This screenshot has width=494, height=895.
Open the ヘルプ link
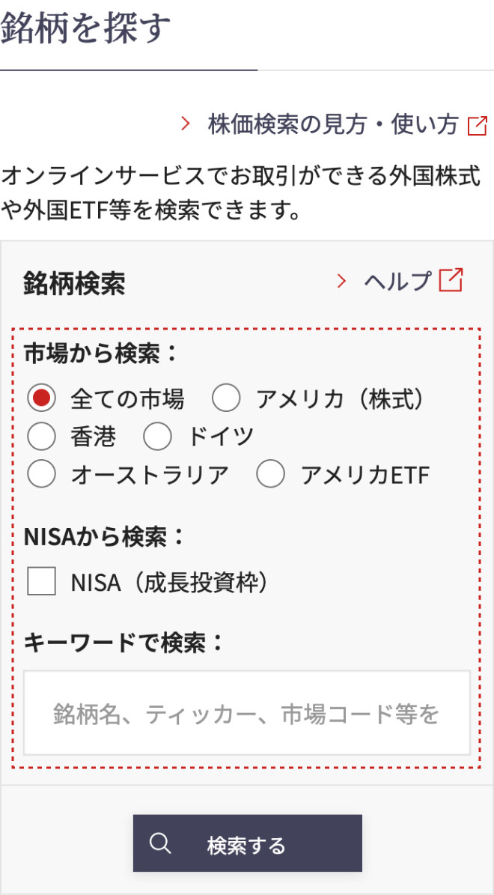coord(398,281)
